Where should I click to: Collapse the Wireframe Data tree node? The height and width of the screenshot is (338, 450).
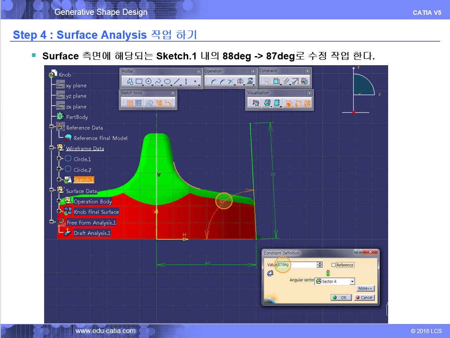tap(52, 148)
